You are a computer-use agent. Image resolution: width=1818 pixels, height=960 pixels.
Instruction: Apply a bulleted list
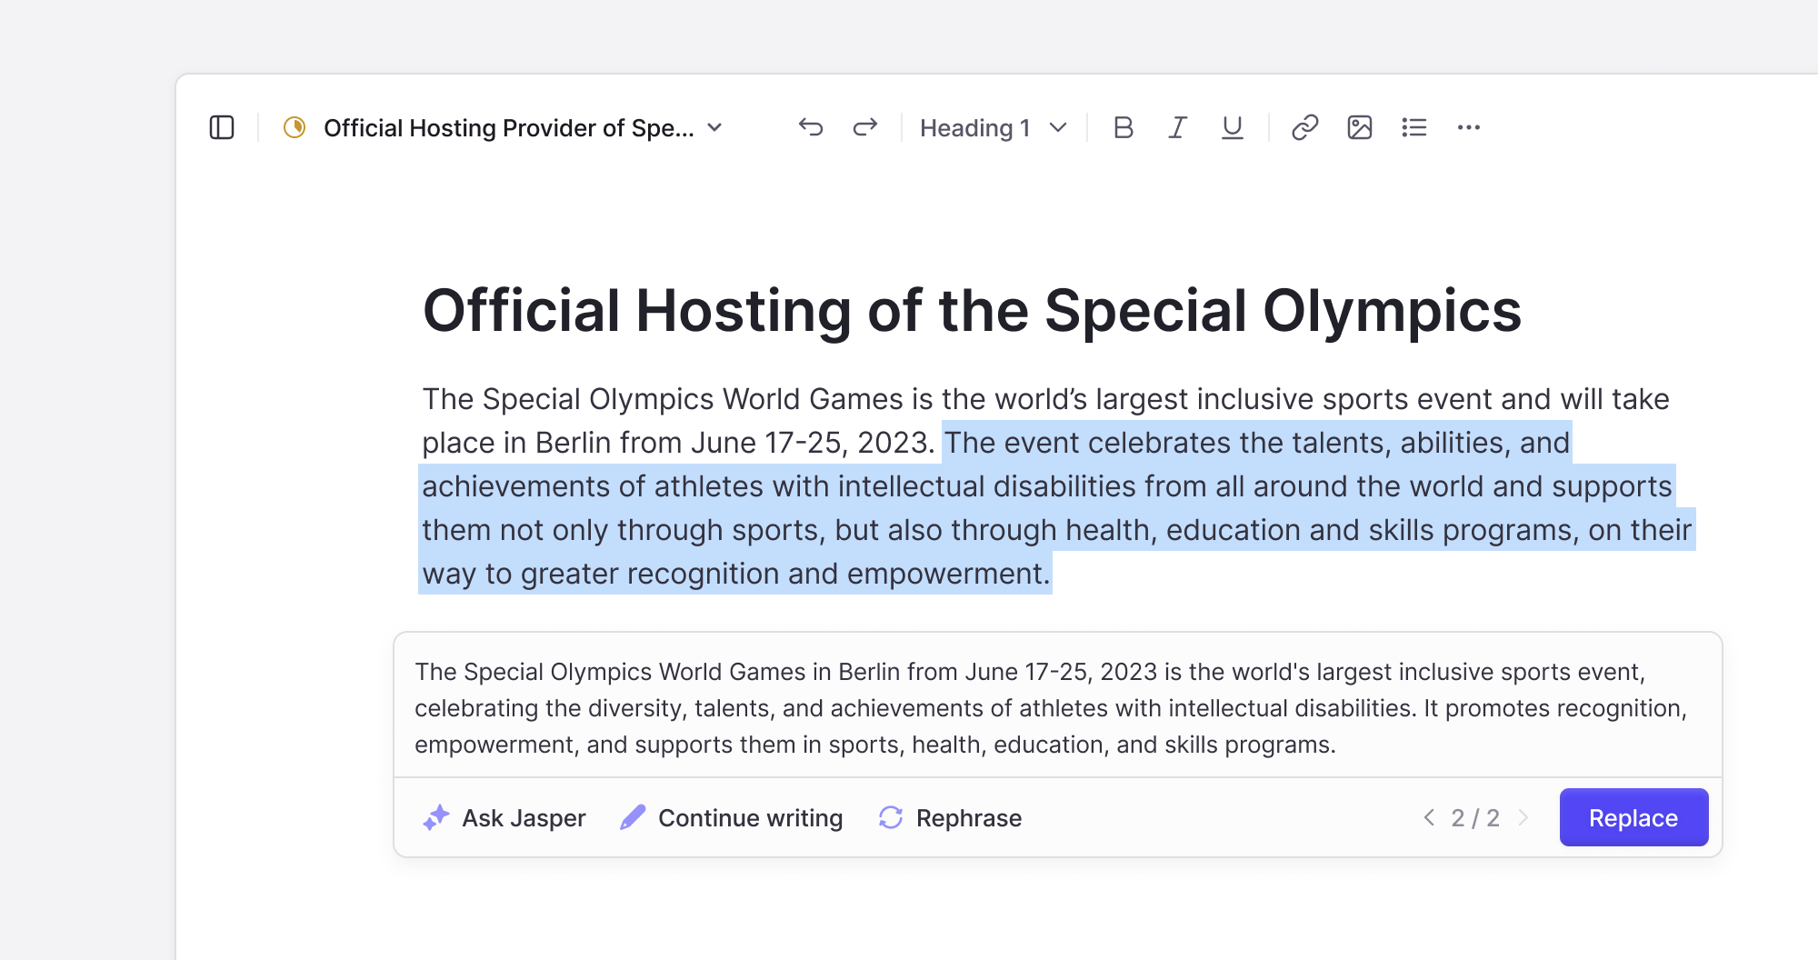point(1414,127)
